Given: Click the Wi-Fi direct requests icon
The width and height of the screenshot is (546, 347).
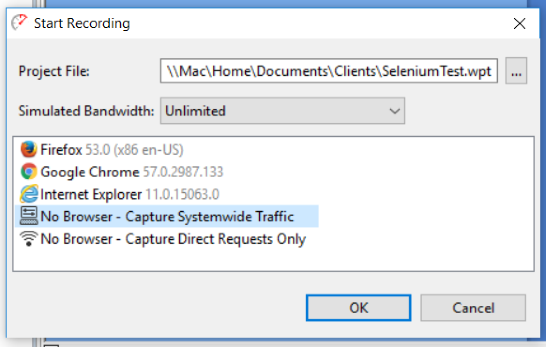Looking at the screenshot, I should (29, 238).
